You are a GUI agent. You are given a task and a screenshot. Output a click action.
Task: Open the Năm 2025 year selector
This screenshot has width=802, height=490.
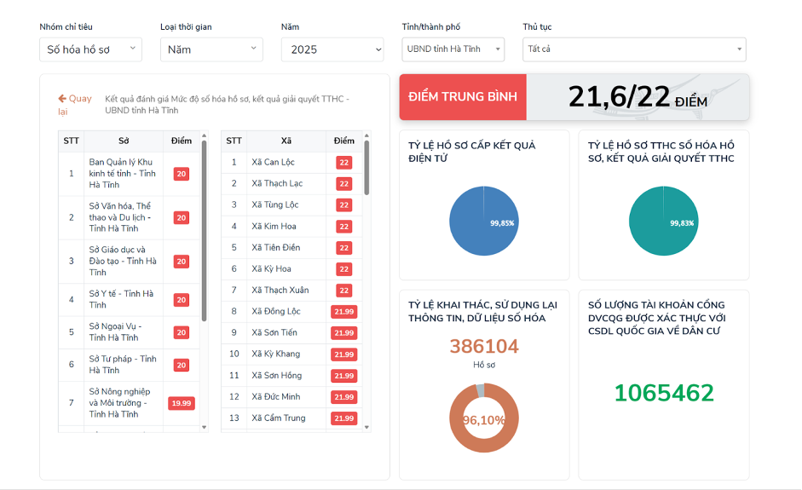(332, 49)
